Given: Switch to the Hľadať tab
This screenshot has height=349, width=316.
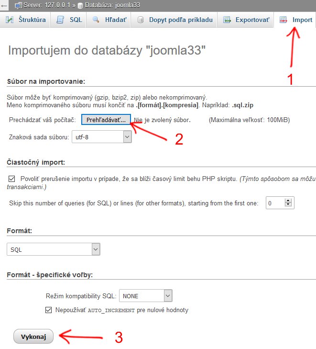Looking at the screenshot, I should click(x=108, y=20).
